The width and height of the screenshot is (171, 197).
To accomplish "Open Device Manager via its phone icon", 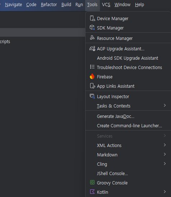I will 92,18.
